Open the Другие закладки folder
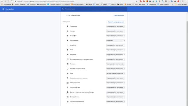The width and height of the screenshot is (188, 106). (x=181, y=4)
